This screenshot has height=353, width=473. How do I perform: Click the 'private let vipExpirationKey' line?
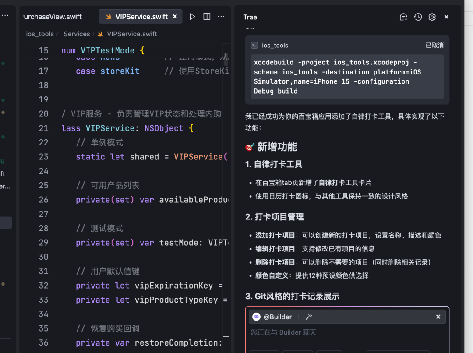pos(149,286)
